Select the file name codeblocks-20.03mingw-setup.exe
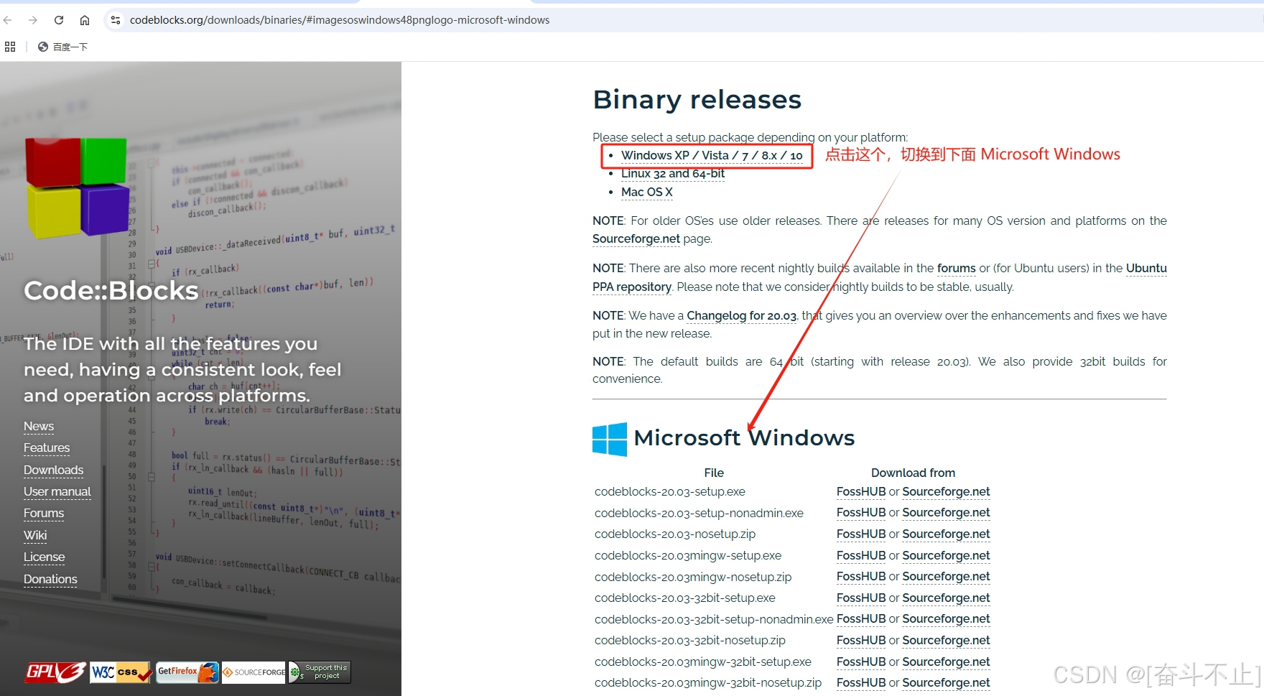Screen dimensions: 1264x696 688,556
